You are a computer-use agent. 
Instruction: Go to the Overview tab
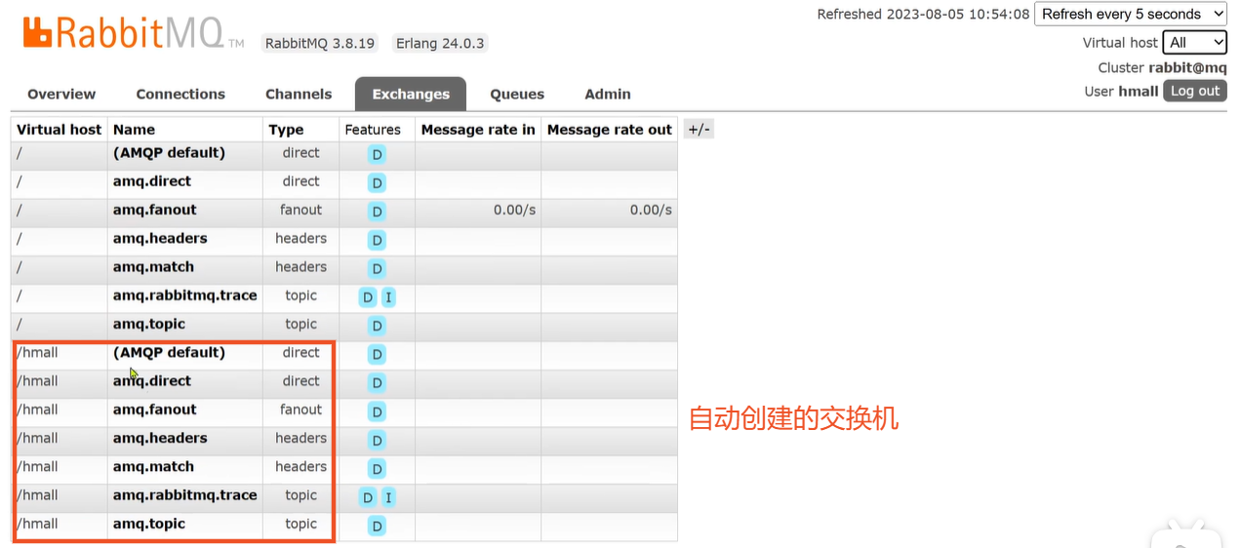point(61,94)
